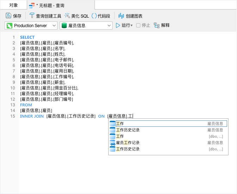Click the ON keyword on line 15
The height and width of the screenshot is (194, 237).
(102, 116)
